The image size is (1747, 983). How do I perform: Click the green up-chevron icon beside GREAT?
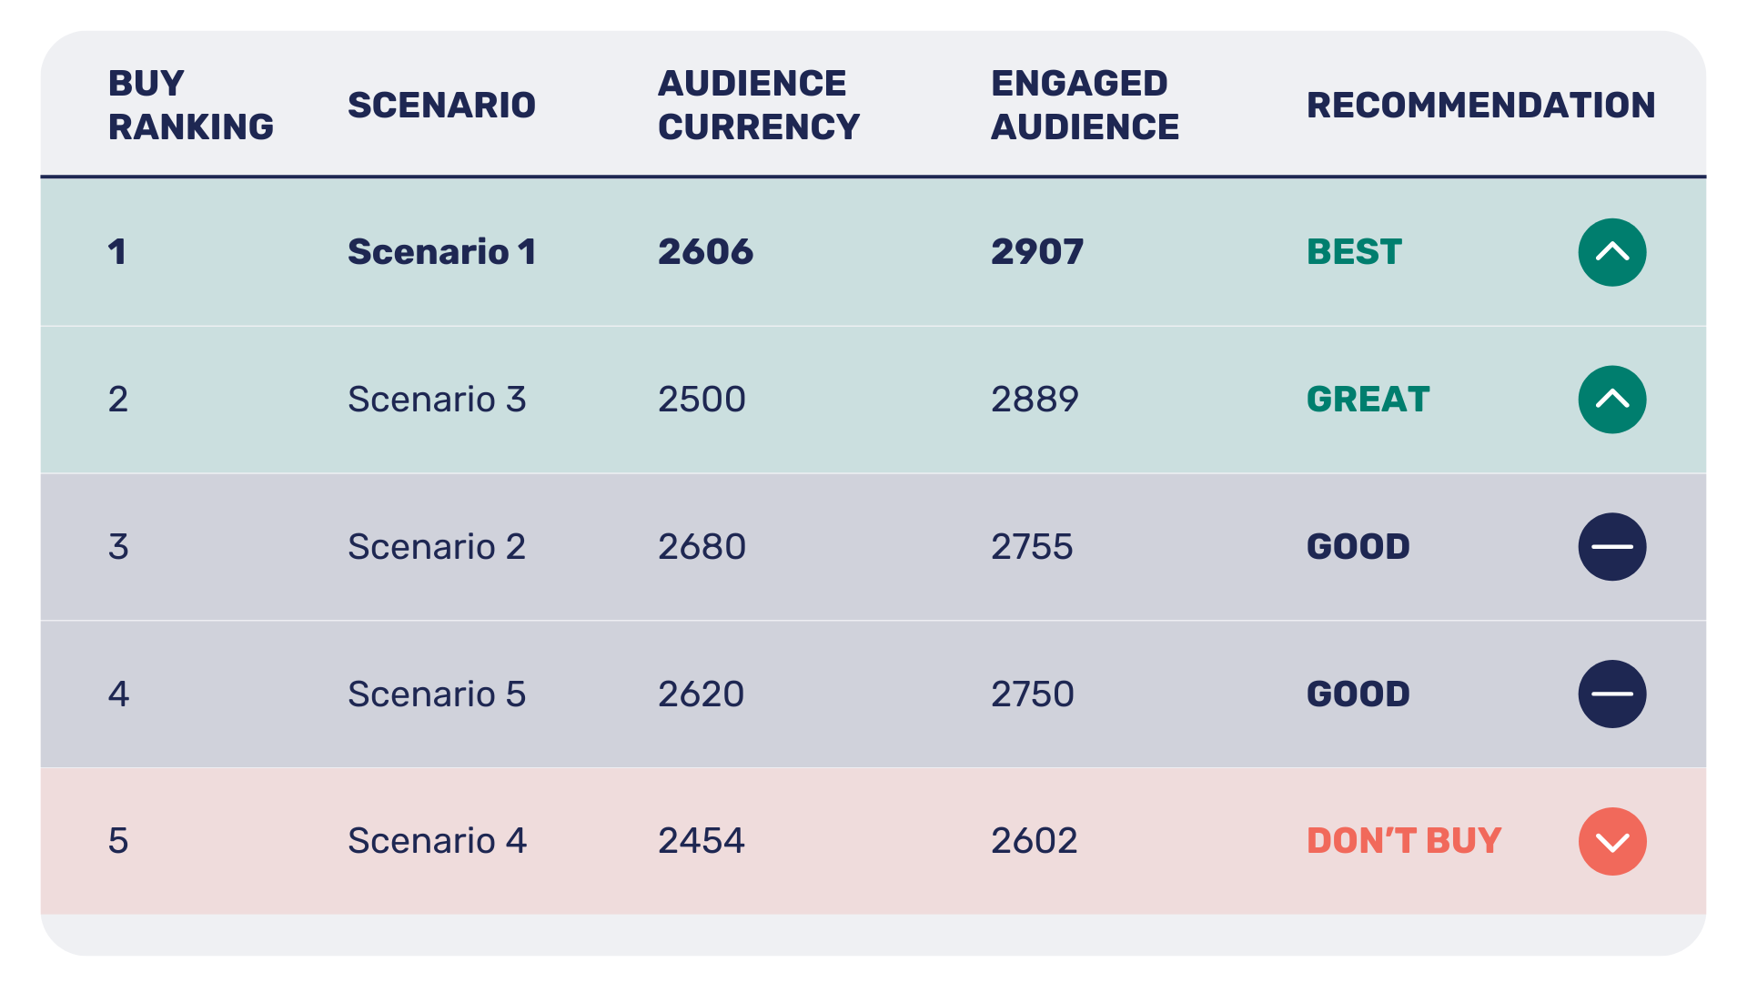[1611, 400]
